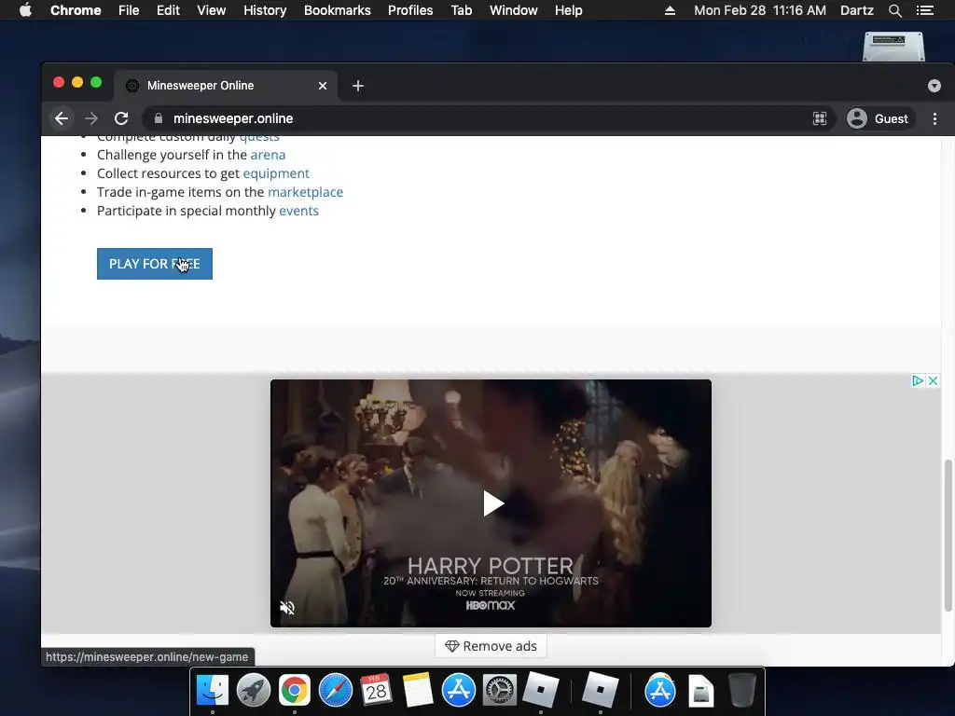This screenshot has height=716, width=955.
Task: Open Launchpad rocket in dock
Action: [254, 691]
